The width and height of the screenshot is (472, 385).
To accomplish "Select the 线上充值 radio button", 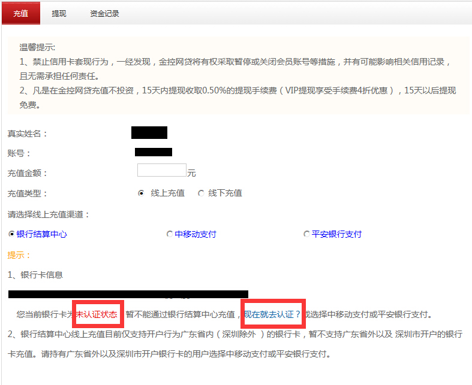I will pyautogui.click(x=141, y=193).
